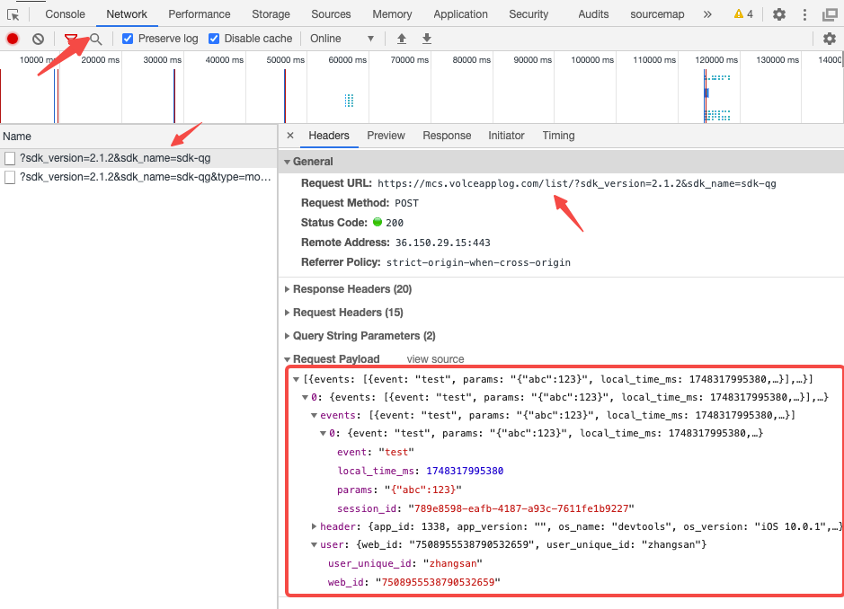
Task: Tick checkbox beside sdk-qg&type=mo request
Action: (x=10, y=177)
